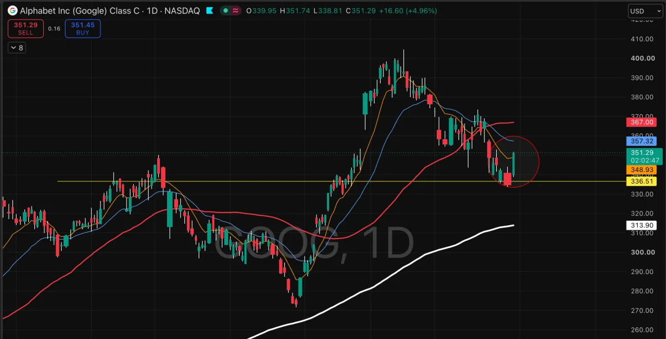Click the blue 351.45 BUY button
Screen dimensions: 666x339
coord(83,29)
